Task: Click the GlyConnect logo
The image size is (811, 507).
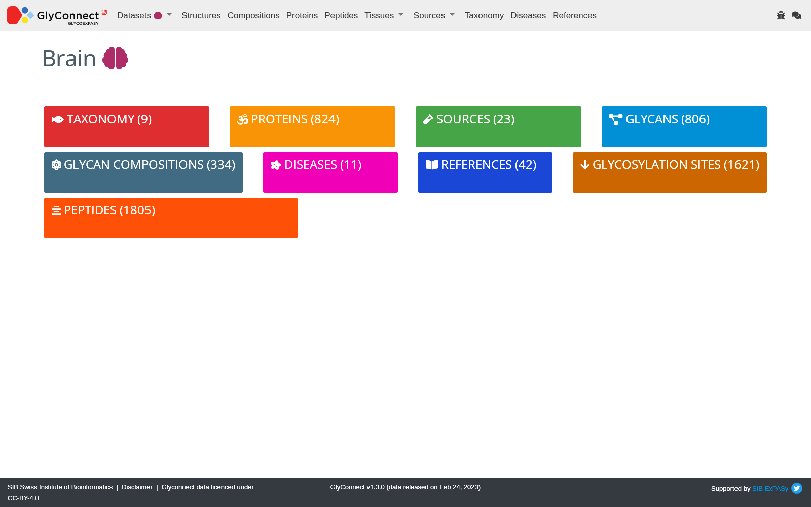Action: click(x=57, y=15)
